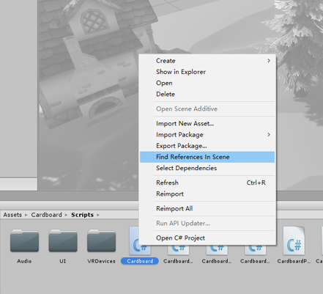Open the Import Package submenu
The image size is (323, 294).
click(x=207, y=135)
